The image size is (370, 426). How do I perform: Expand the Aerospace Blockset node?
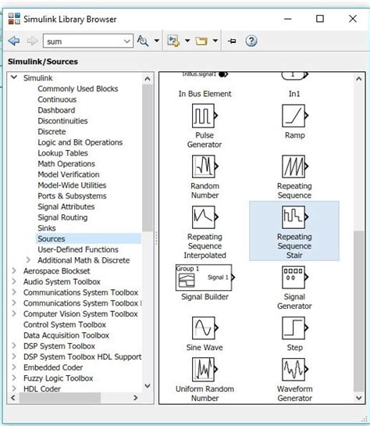click(x=14, y=270)
